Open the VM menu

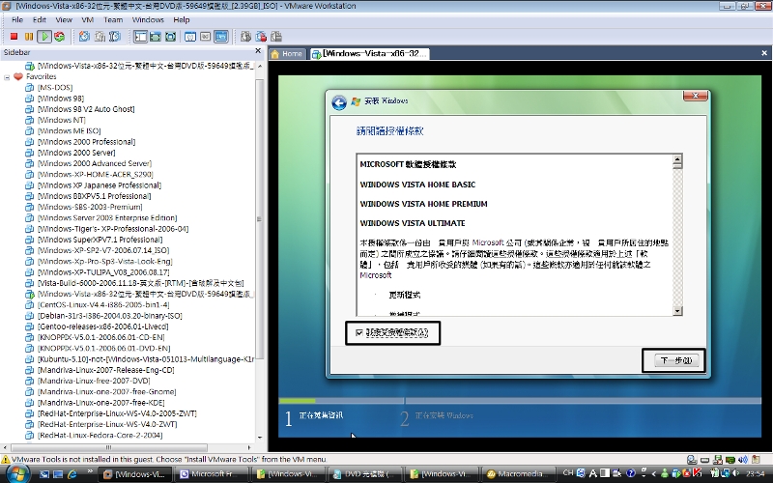click(88, 19)
